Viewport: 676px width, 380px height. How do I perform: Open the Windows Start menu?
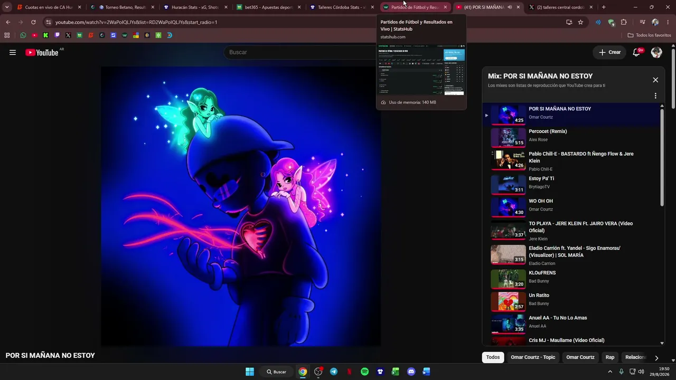250,372
